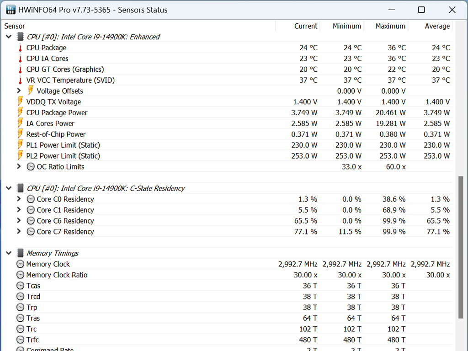Click the lightning bolt icon for CPU Package Power
Viewport: 468px width, 351px height.
pos(20,112)
